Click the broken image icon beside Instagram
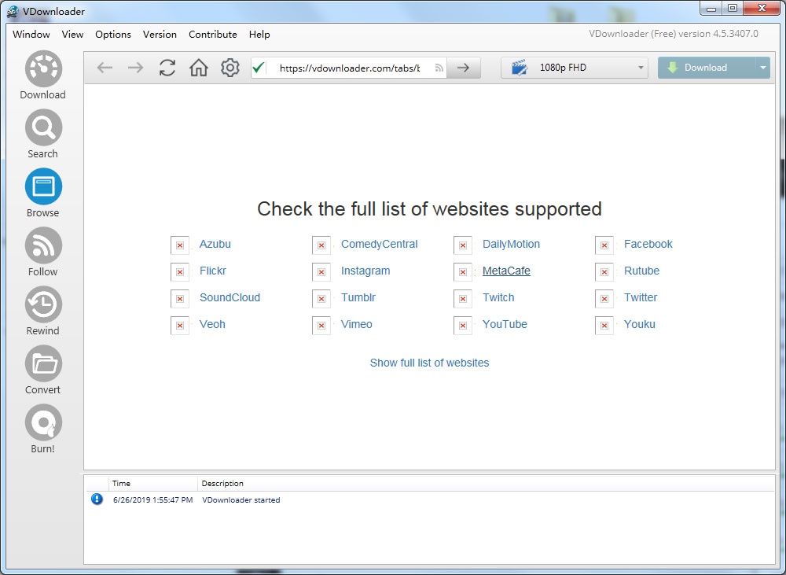786x575 pixels. click(321, 272)
